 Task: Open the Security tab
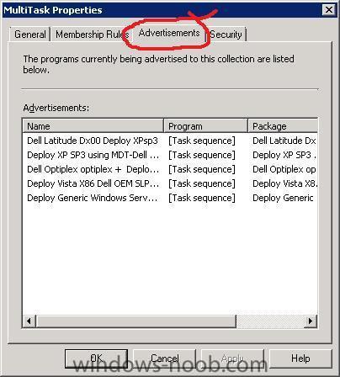[226, 35]
